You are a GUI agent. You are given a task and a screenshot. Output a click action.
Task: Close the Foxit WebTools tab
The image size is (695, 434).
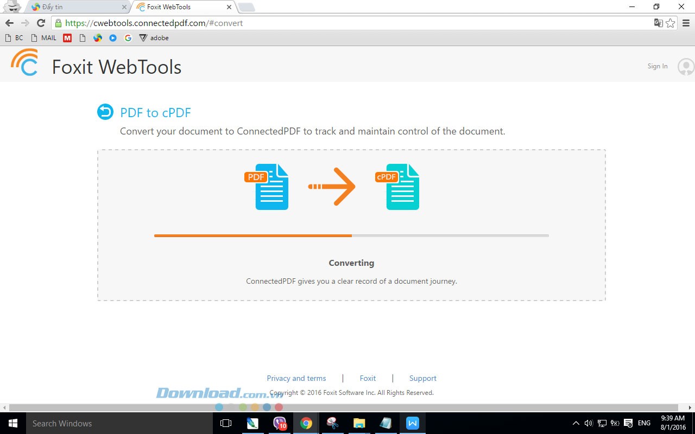229,7
